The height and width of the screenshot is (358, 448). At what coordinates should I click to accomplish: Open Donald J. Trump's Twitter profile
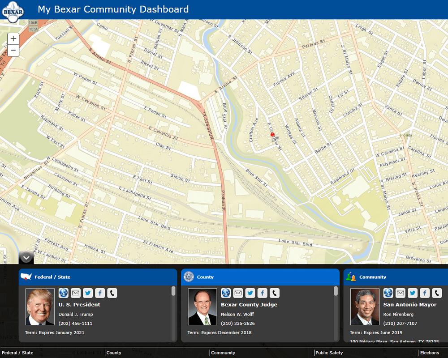pos(87,293)
